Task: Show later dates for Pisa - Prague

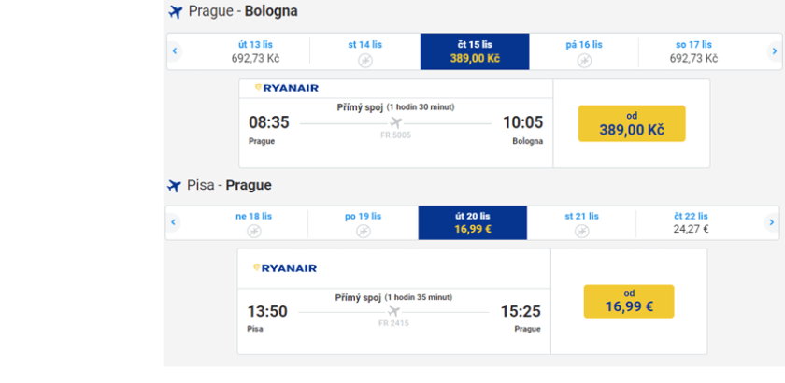Action: [x=771, y=222]
